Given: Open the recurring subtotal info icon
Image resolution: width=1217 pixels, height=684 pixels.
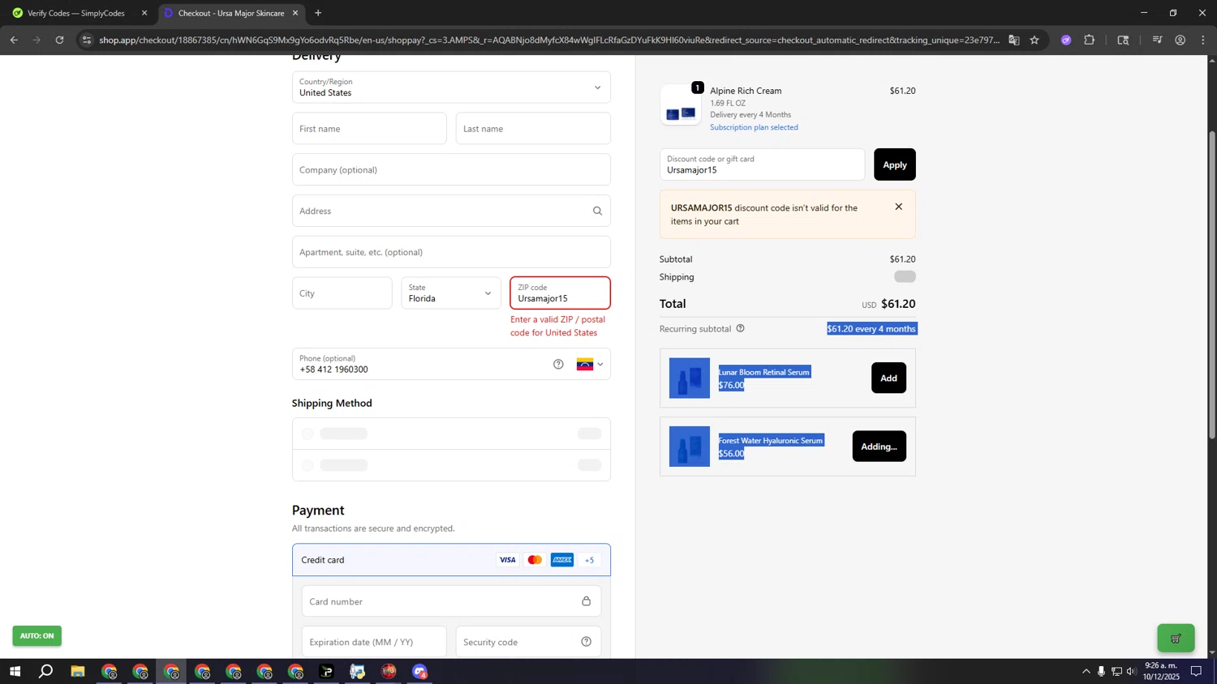Looking at the screenshot, I should (740, 328).
